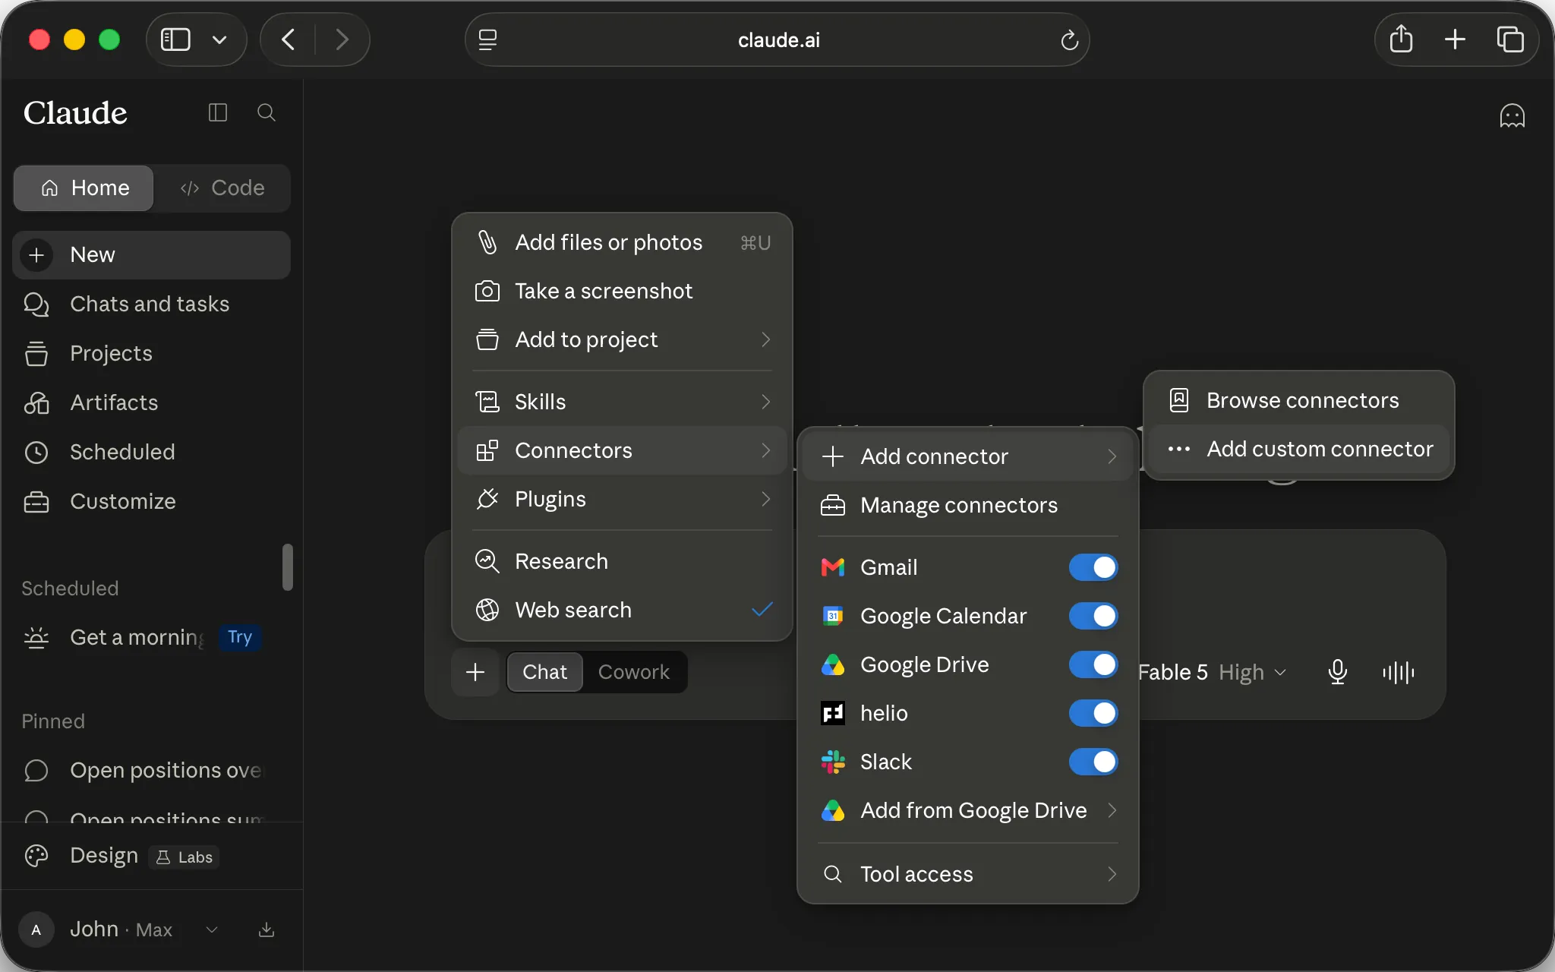Switch to the Code tab
Screen dimensions: 1555x972
point(222,188)
